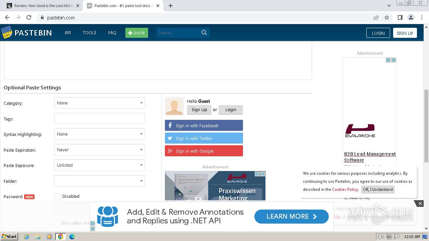429x241 pixels.
Task: Open the FAQ menu item
Action: (x=112, y=32)
